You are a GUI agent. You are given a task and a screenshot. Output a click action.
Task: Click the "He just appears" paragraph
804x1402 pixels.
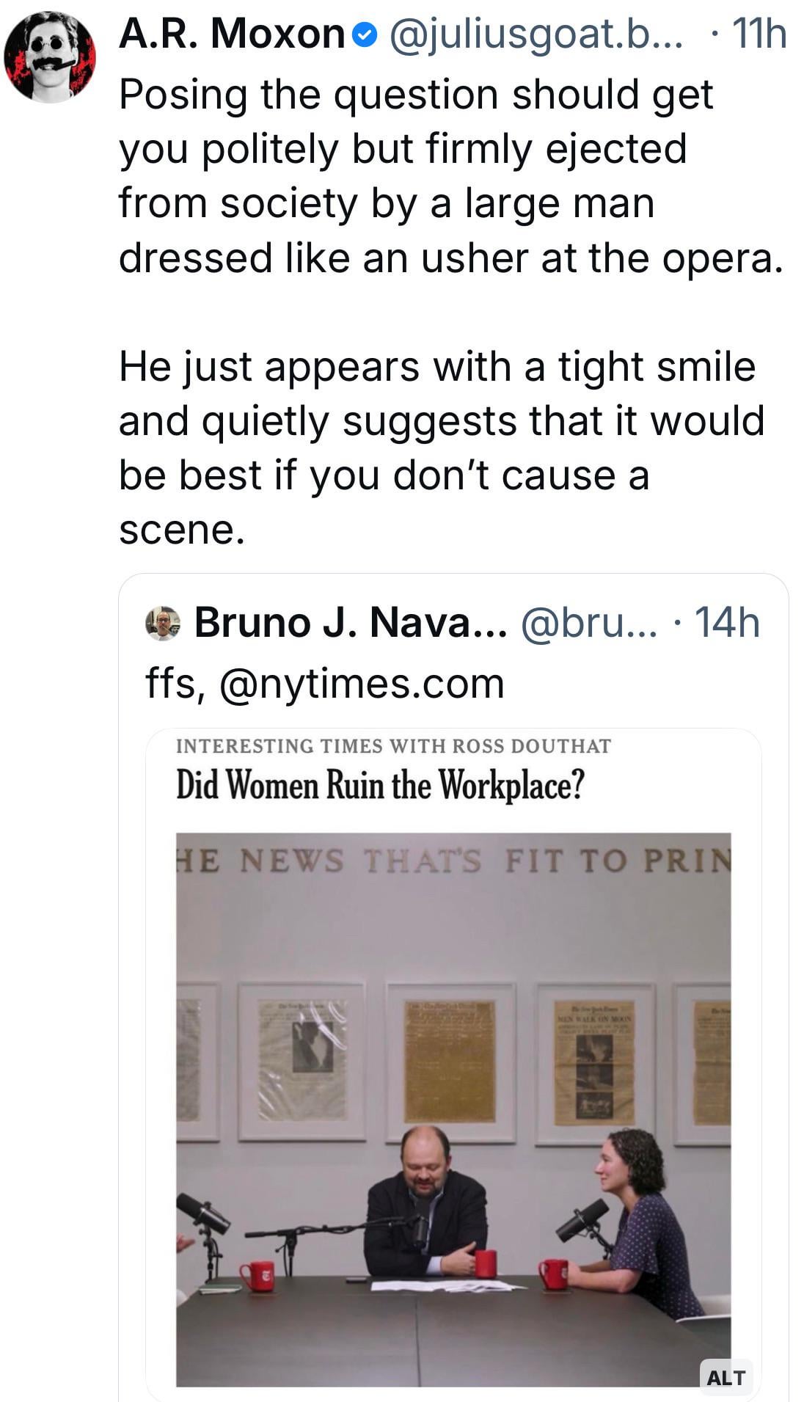tap(440, 448)
